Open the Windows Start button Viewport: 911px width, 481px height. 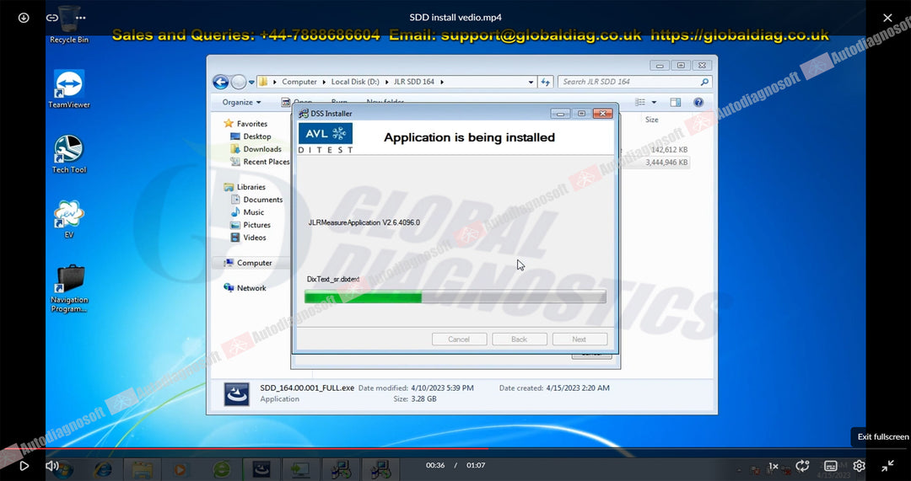tap(62, 468)
